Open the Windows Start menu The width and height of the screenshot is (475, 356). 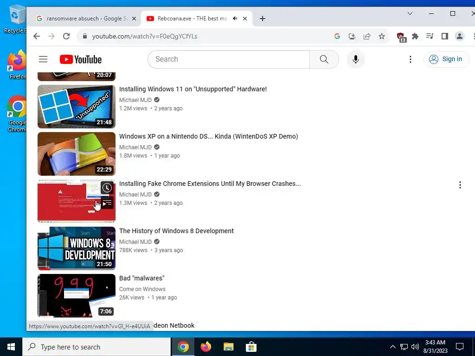pos(11,347)
